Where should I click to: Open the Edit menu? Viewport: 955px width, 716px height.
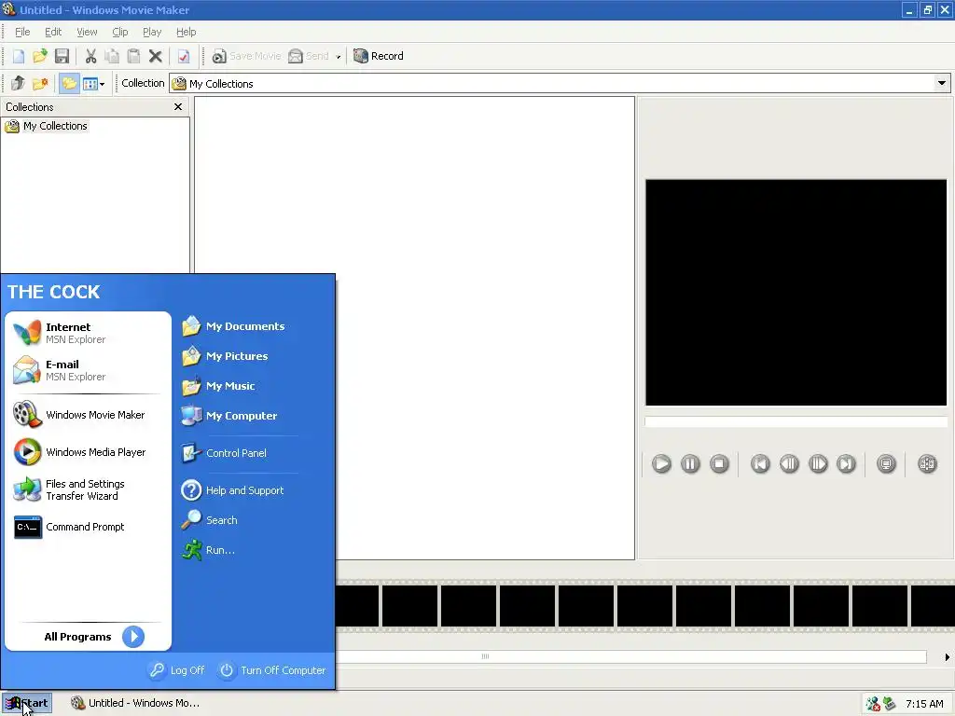pyautogui.click(x=53, y=32)
